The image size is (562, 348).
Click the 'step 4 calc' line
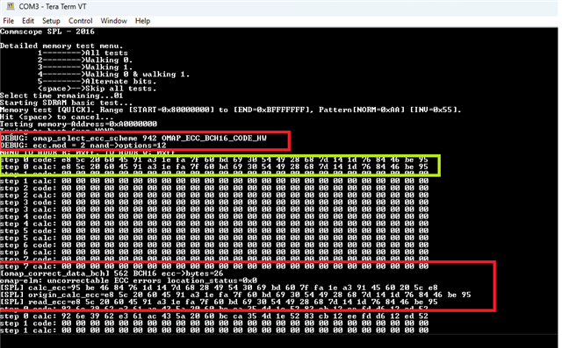tap(214, 224)
